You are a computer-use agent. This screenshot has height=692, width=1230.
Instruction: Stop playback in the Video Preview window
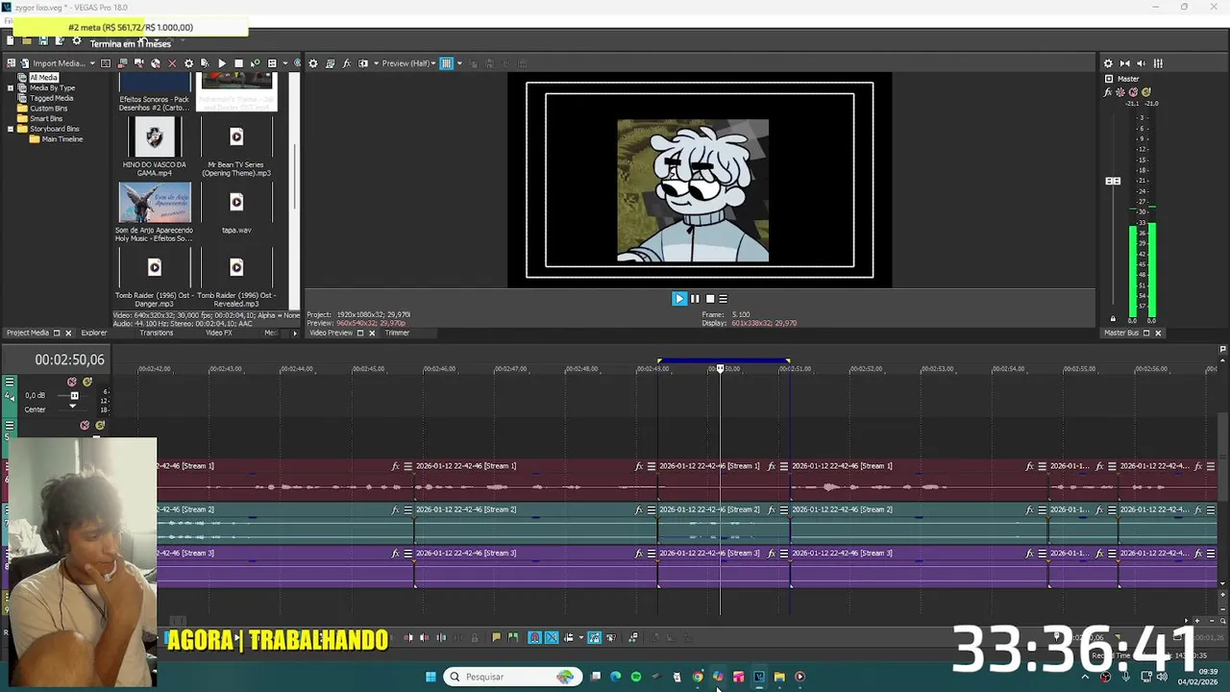710,299
